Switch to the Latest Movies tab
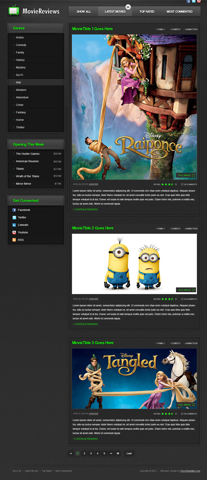The width and height of the screenshot is (207, 480). tap(115, 11)
